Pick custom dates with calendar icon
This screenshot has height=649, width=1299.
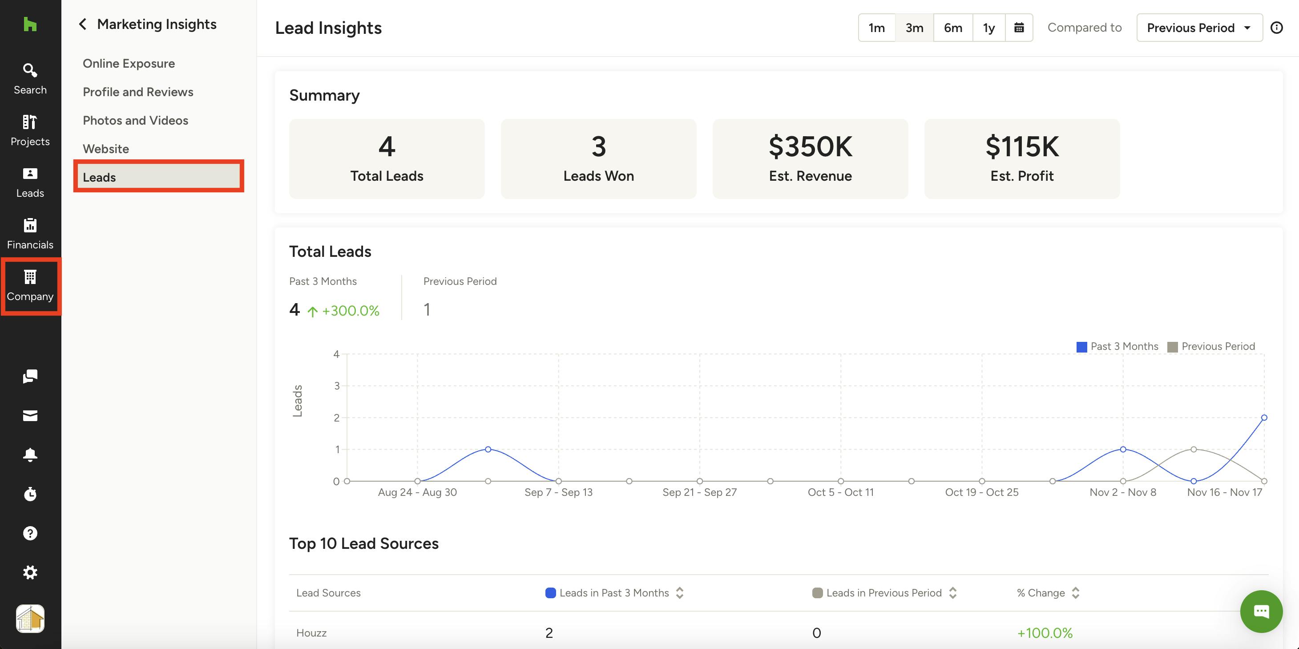pyautogui.click(x=1019, y=28)
